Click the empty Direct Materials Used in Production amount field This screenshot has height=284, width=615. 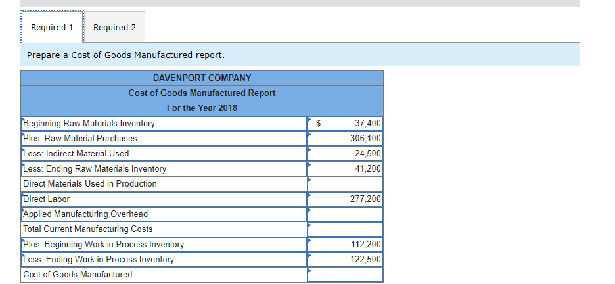pos(345,184)
